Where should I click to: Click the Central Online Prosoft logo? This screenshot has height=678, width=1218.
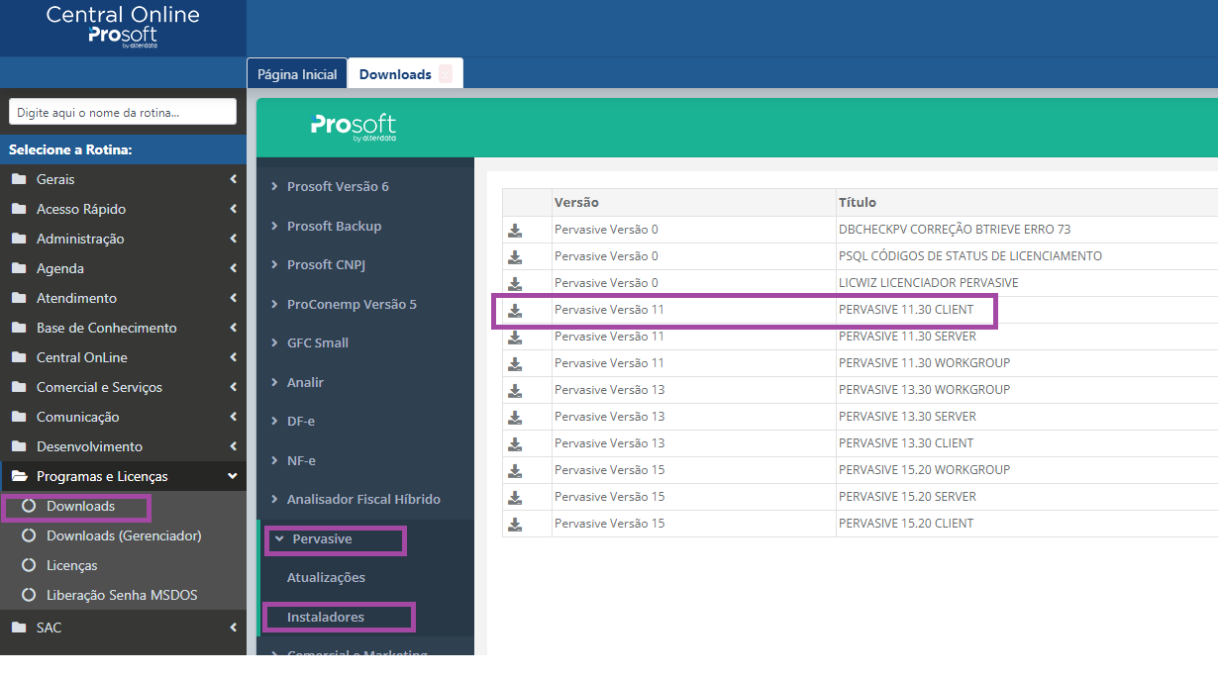tap(123, 27)
